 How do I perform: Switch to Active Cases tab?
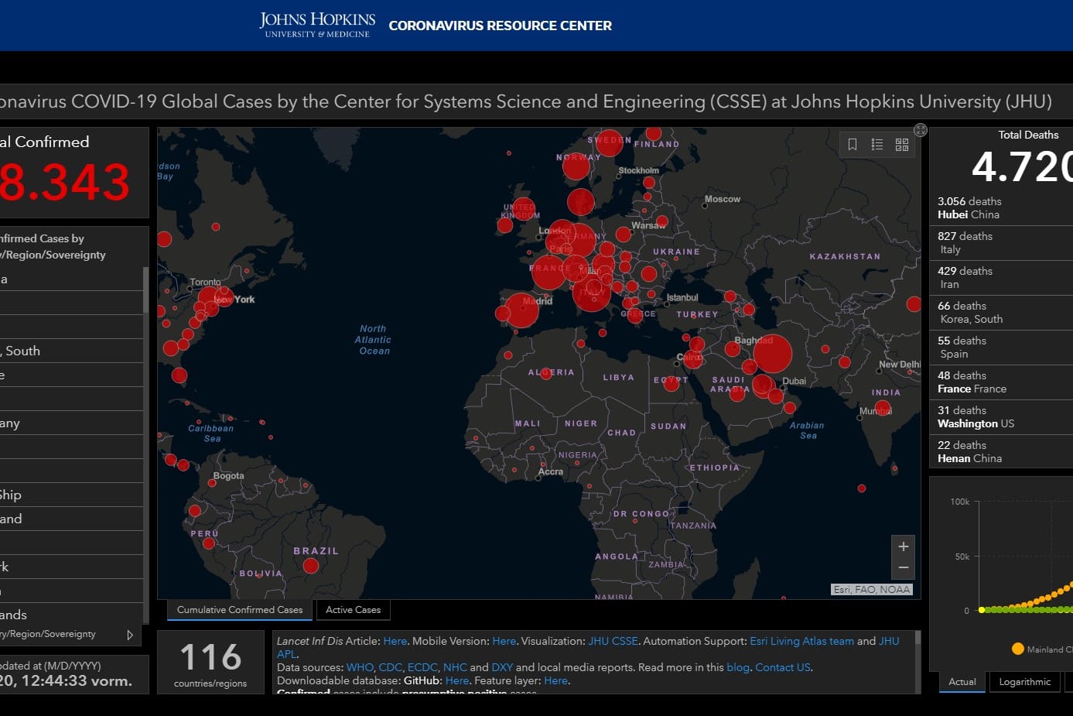(354, 610)
